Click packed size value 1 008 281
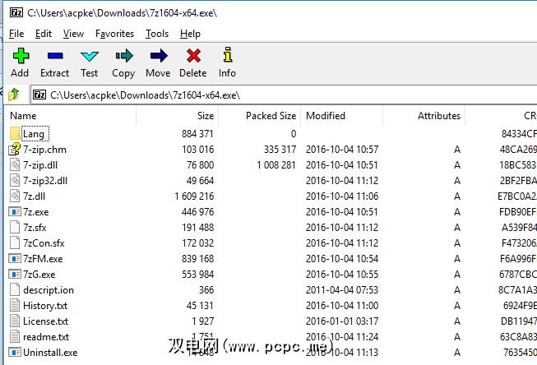Screen dimensions: 537x365 click(276, 165)
